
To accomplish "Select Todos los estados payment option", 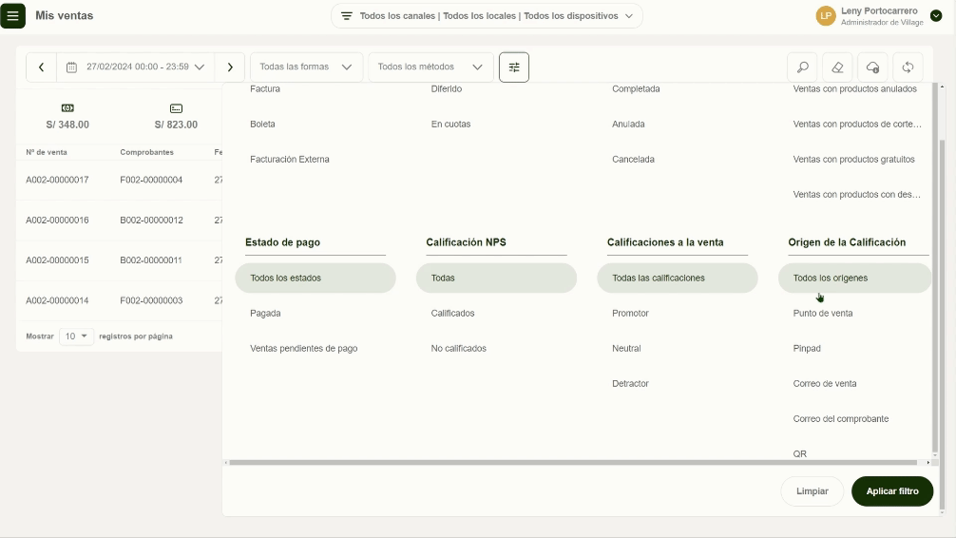I will point(315,279).
